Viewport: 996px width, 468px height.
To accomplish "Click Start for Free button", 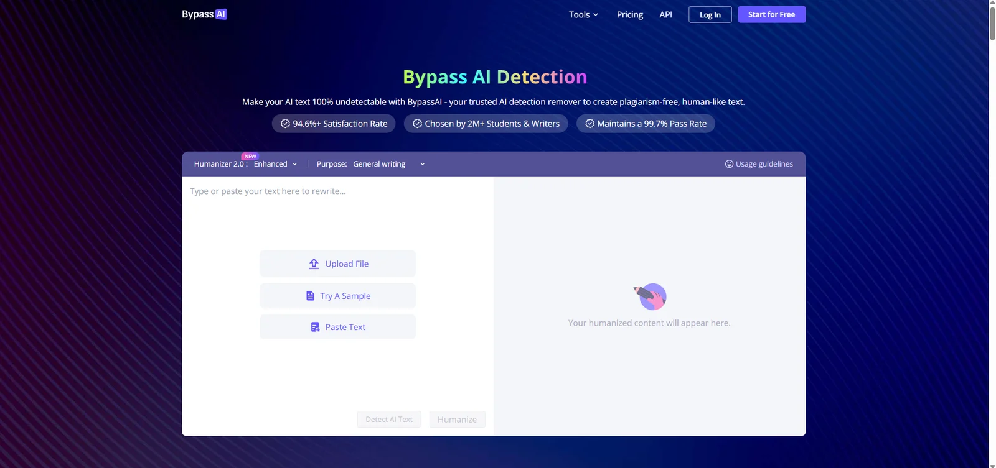I will (771, 14).
